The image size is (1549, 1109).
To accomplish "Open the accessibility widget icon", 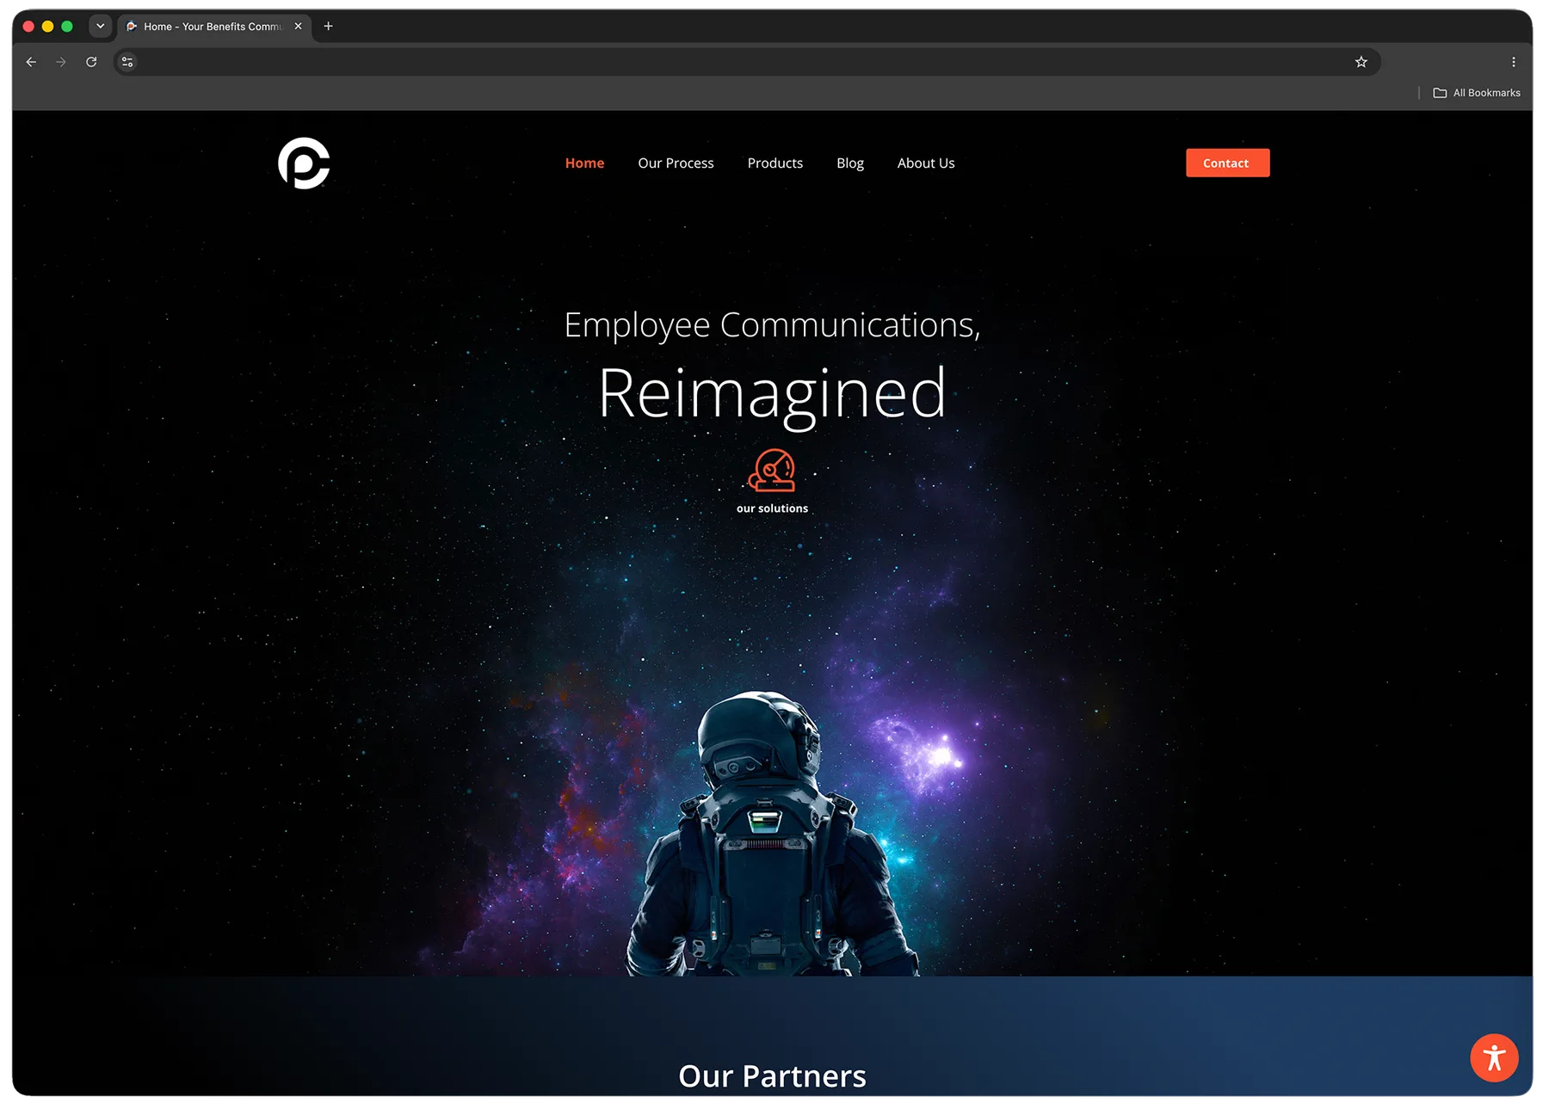I will click(x=1494, y=1057).
